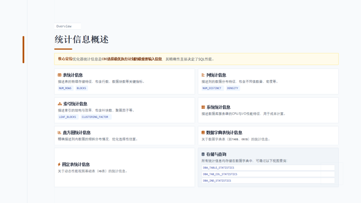
Task: Select the NUM_ROWS tag
Action: 65,88
